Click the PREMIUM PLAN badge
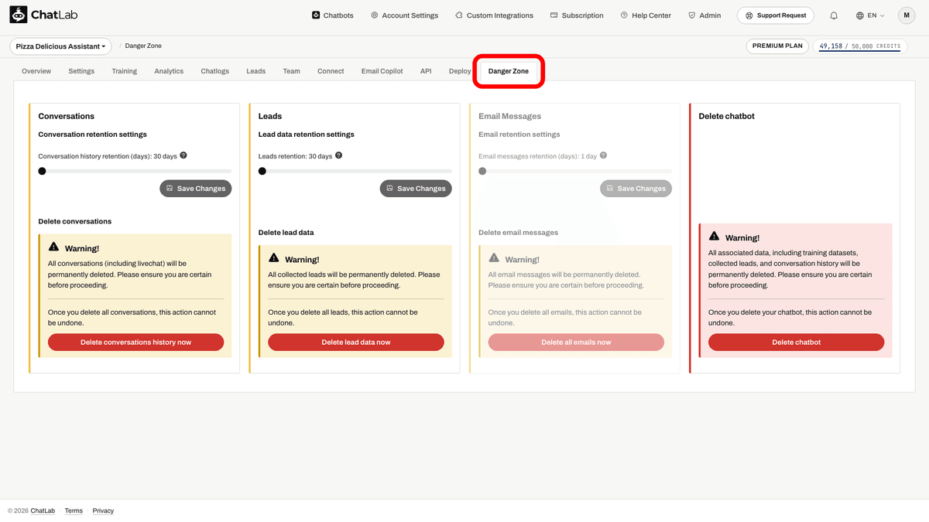The height and width of the screenshot is (522, 929). tap(777, 46)
